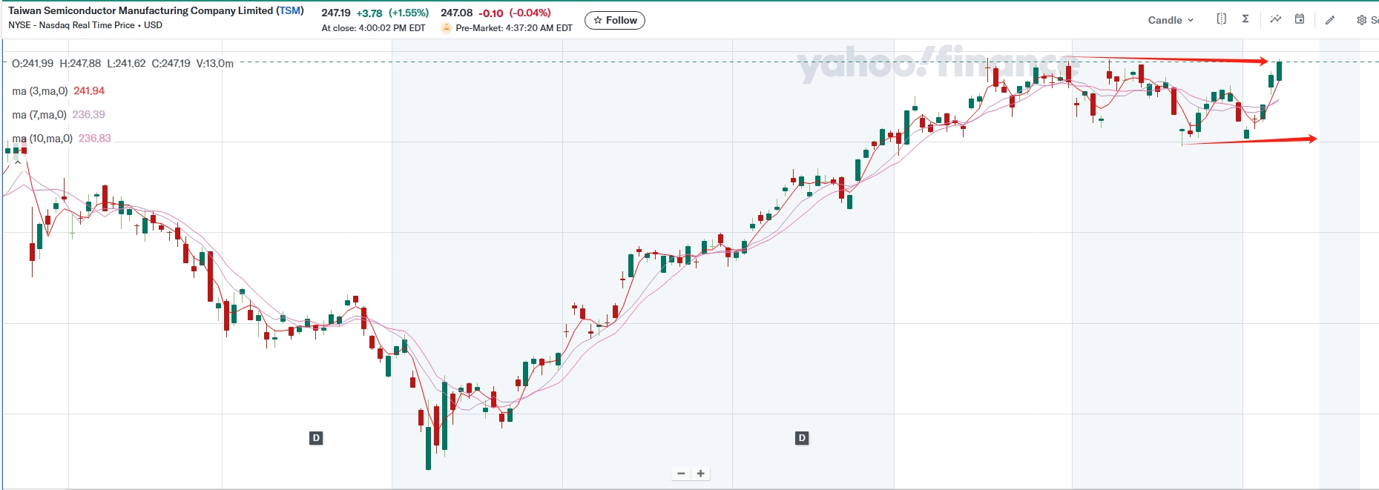The image size is (1379, 490).
Task: Select the ma (10,ma,0) indicator label
Action: click(42, 139)
